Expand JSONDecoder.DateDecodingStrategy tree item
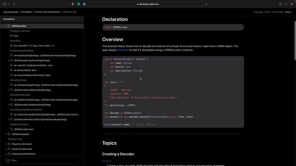296x166 pixels. 9,90
